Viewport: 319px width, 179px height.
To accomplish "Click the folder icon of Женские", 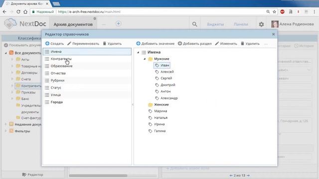I will pyautogui.click(x=151, y=104).
